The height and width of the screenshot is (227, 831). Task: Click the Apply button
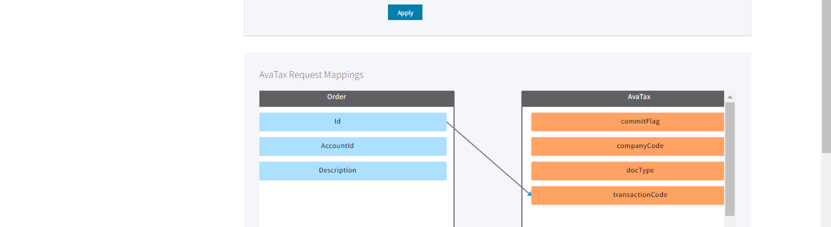click(405, 13)
